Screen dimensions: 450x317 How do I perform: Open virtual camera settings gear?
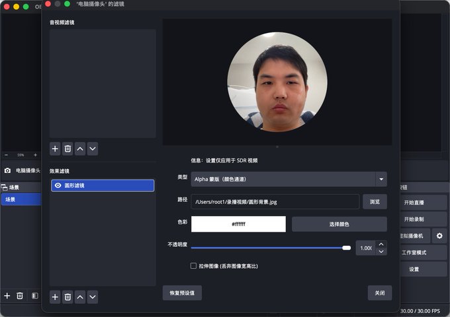439,236
